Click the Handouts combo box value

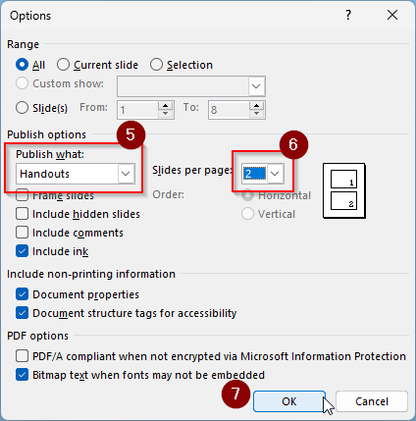(x=67, y=174)
